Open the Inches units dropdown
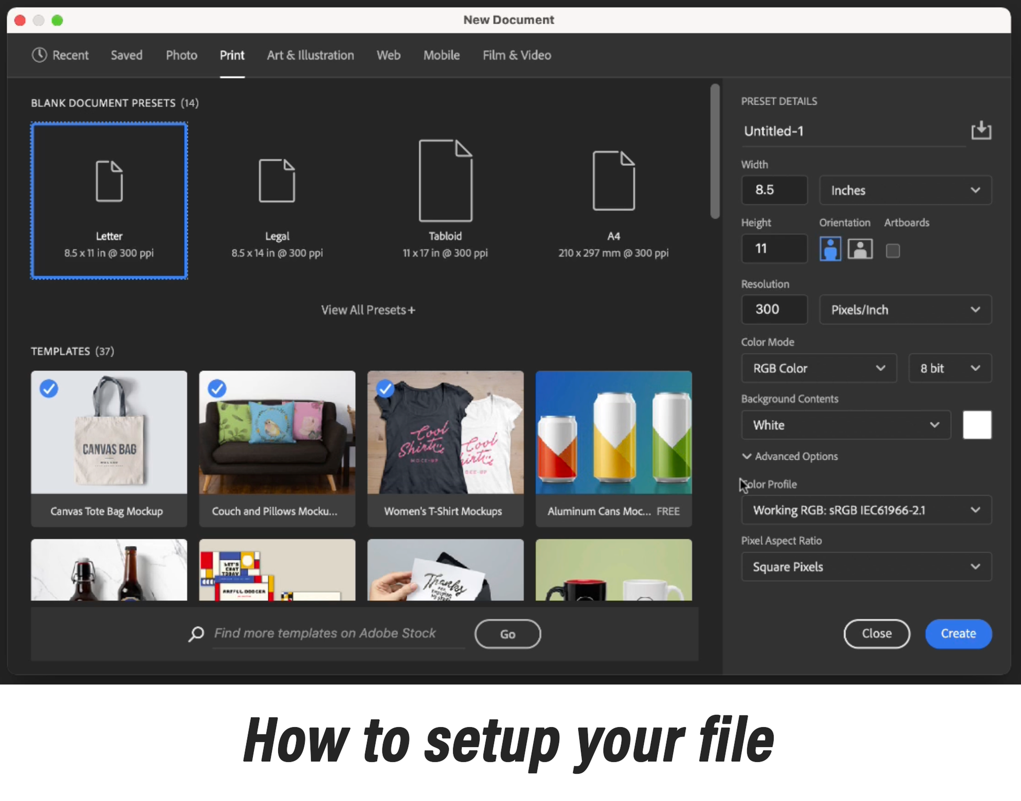The width and height of the screenshot is (1021, 801). 905,190
